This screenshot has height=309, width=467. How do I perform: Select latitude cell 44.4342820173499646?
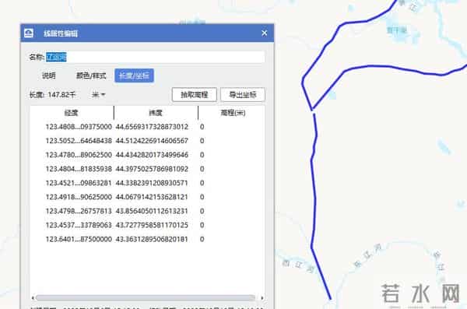[152, 155]
